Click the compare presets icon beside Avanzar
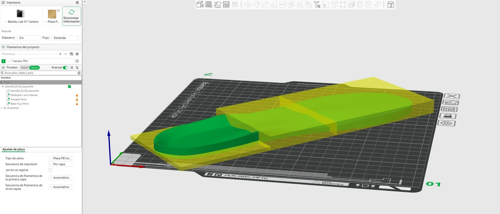This screenshot has width=500, height=214. 77,68
